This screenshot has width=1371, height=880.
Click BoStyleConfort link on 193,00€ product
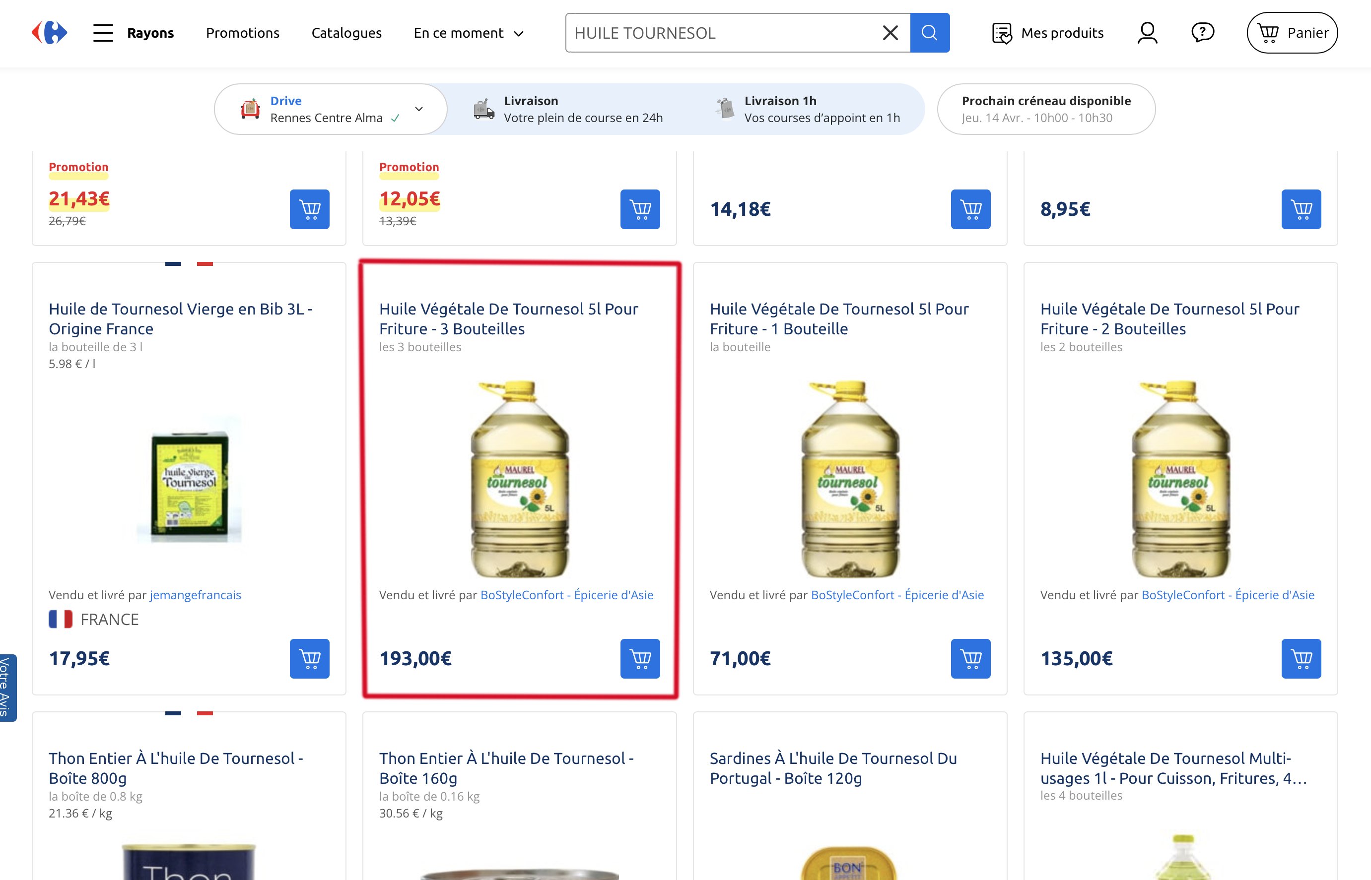(566, 595)
